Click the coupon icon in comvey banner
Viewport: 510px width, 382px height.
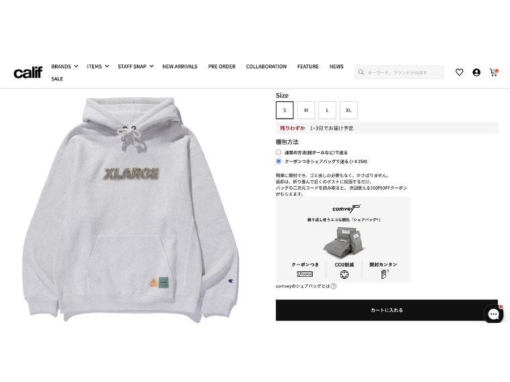click(x=305, y=274)
